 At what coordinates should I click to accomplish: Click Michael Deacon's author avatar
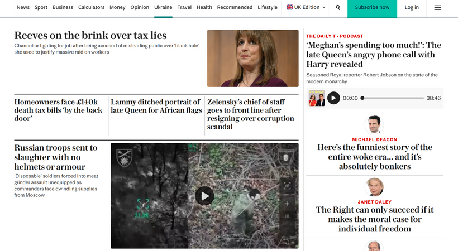pos(374,124)
